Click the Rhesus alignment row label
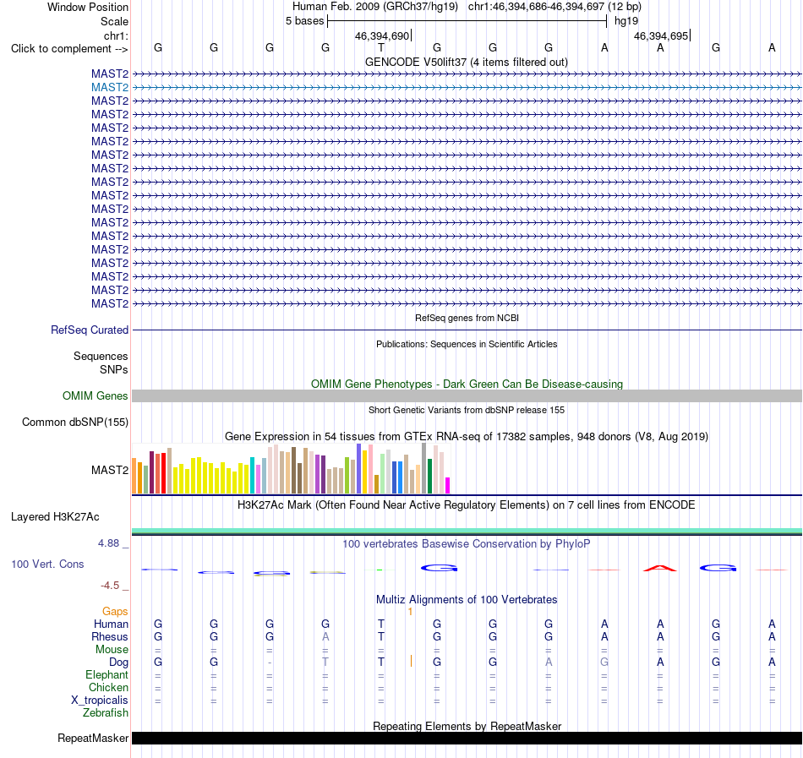The height and width of the screenshot is (758, 803). tap(110, 636)
